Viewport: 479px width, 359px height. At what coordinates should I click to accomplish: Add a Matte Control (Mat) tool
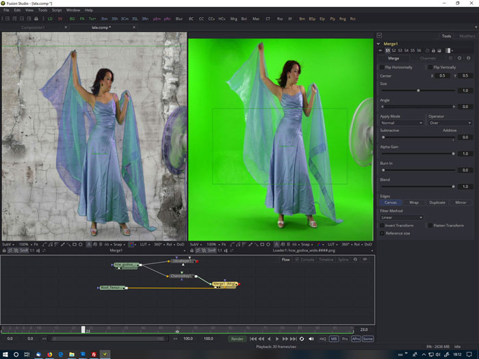(256, 18)
